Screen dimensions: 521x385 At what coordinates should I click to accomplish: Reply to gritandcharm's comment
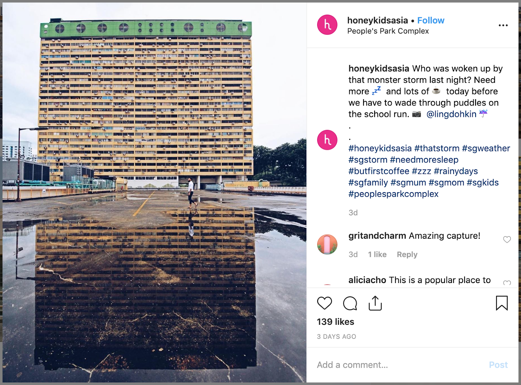point(407,254)
